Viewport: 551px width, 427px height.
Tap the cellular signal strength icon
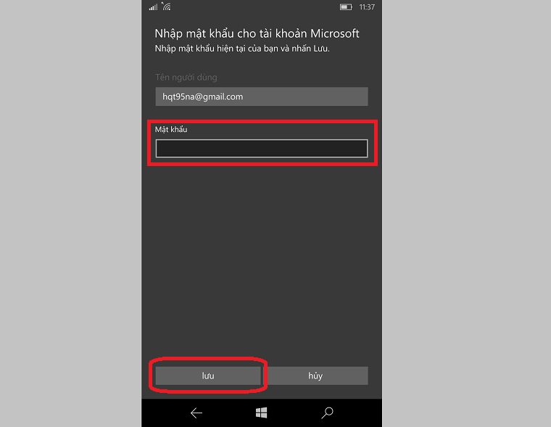pyautogui.click(x=153, y=7)
